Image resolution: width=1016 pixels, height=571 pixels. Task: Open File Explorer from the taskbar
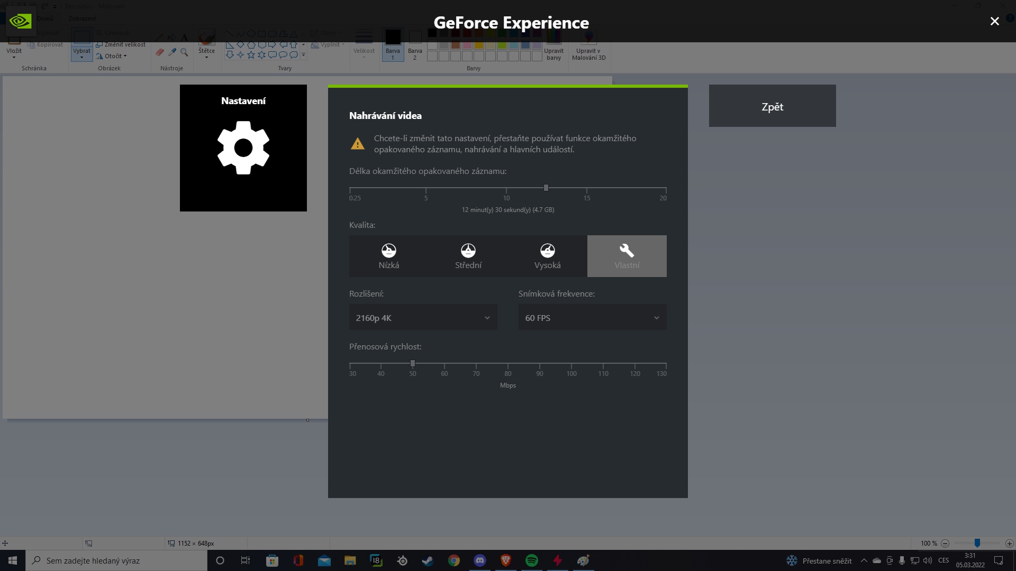350,560
